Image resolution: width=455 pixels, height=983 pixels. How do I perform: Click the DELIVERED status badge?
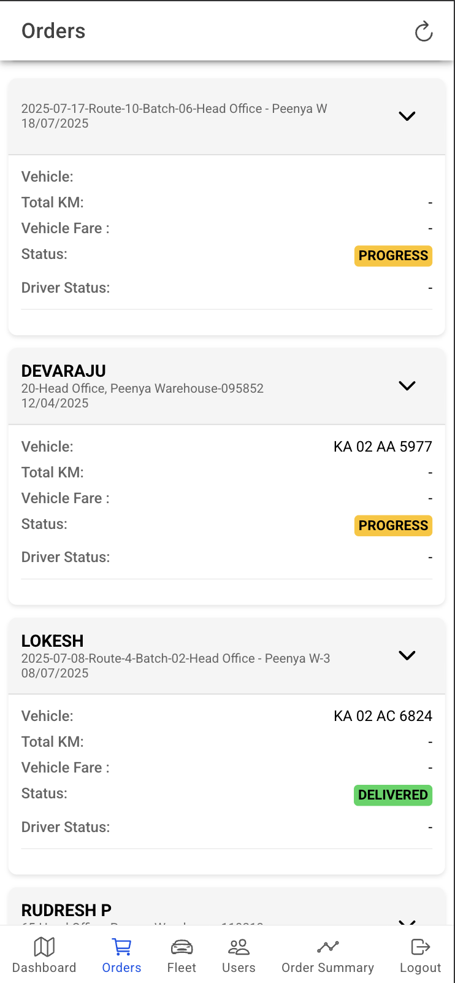click(393, 795)
